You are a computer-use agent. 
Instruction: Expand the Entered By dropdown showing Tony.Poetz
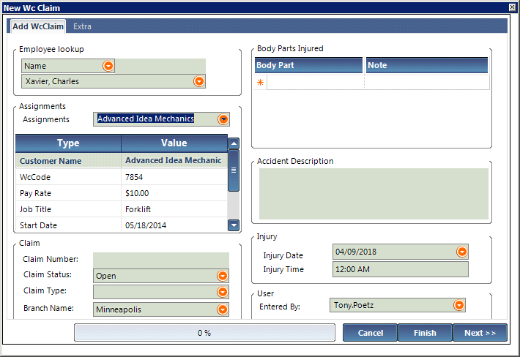[459, 305]
